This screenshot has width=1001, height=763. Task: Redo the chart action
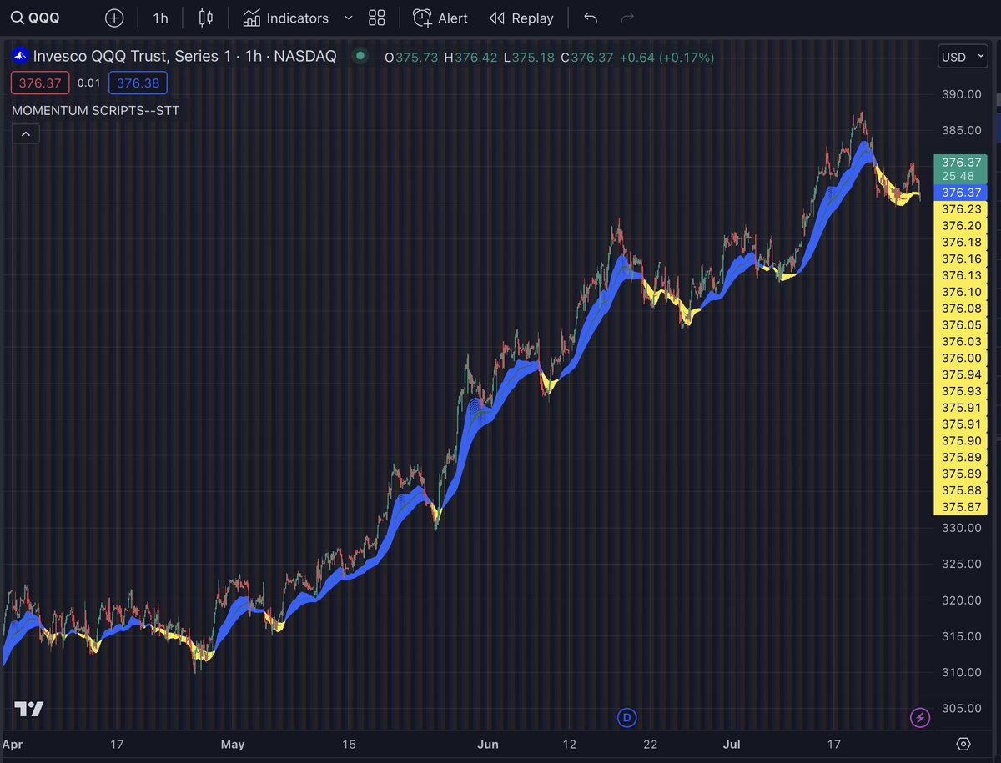[x=628, y=18]
